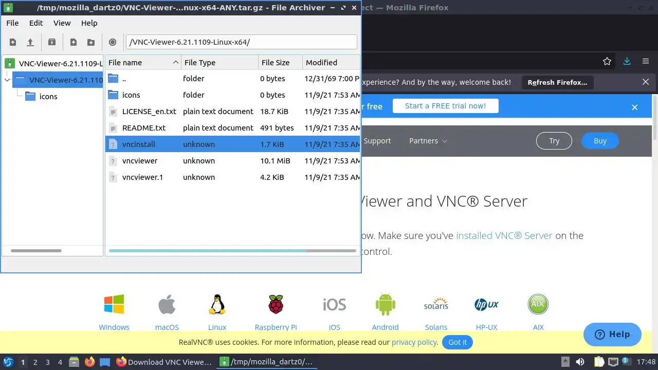Image resolution: width=658 pixels, height=370 pixels.
Task: Open the View menu
Action: (x=62, y=23)
